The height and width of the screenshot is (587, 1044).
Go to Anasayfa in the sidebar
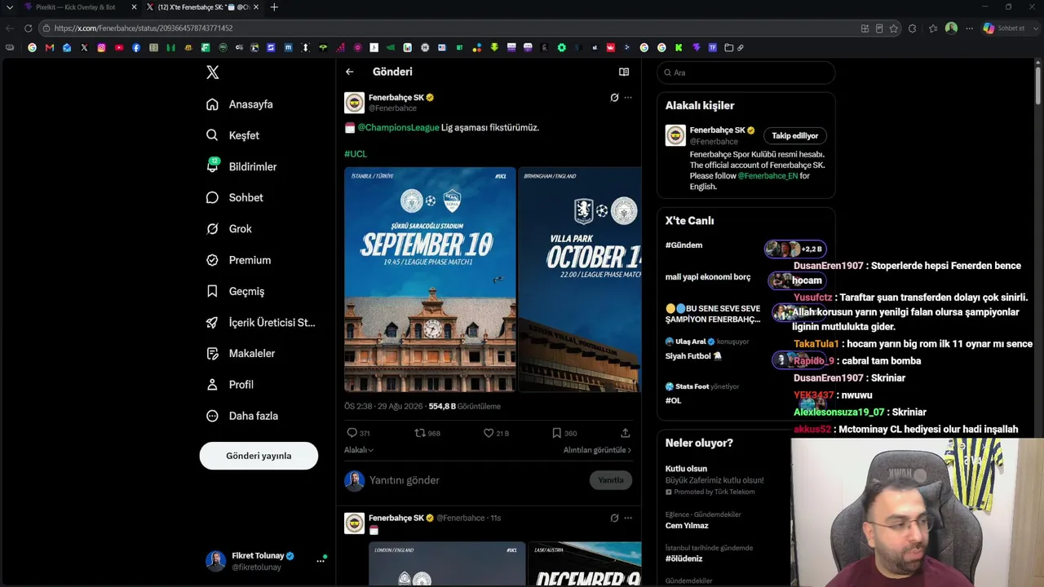point(240,104)
